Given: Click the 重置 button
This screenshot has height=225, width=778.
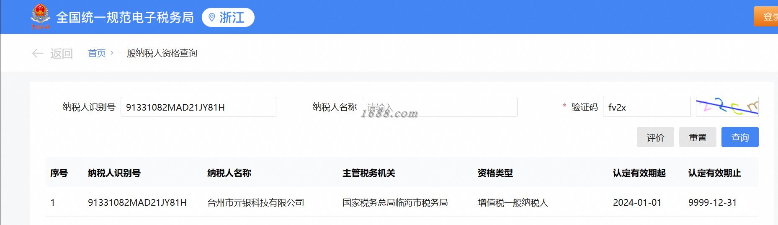Looking at the screenshot, I should tap(698, 137).
